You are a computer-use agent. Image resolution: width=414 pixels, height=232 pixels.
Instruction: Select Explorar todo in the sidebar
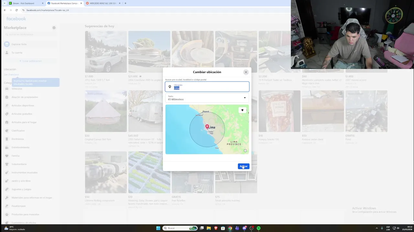pyautogui.click(x=31, y=44)
